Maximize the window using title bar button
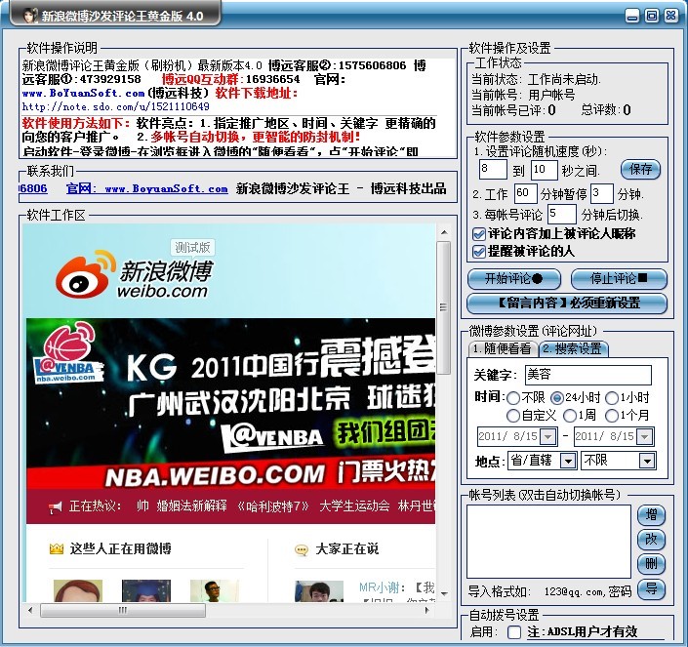688x647 pixels. coord(652,17)
